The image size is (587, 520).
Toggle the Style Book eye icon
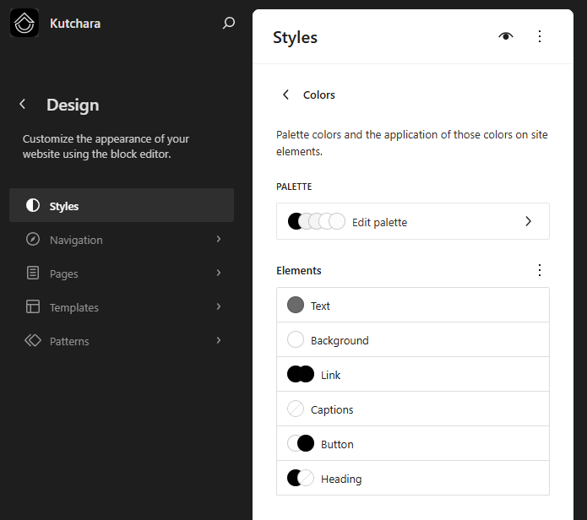pos(506,36)
